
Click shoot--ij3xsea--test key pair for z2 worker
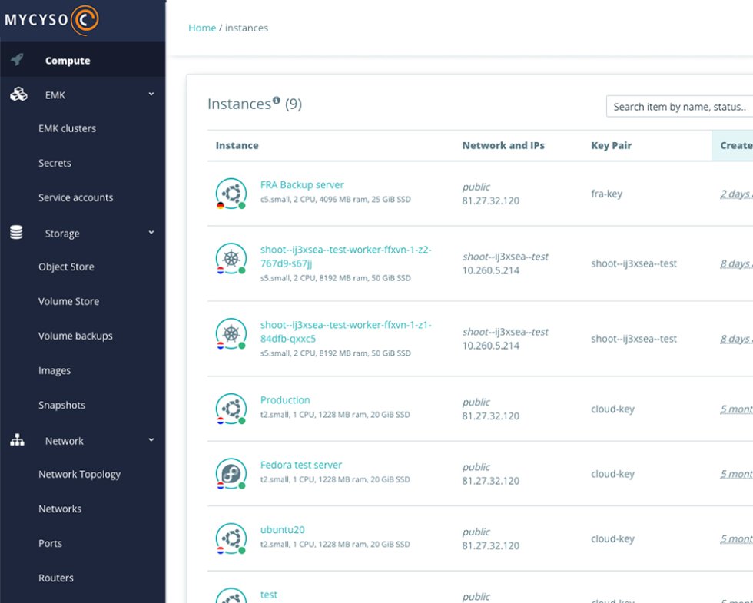(633, 263)
